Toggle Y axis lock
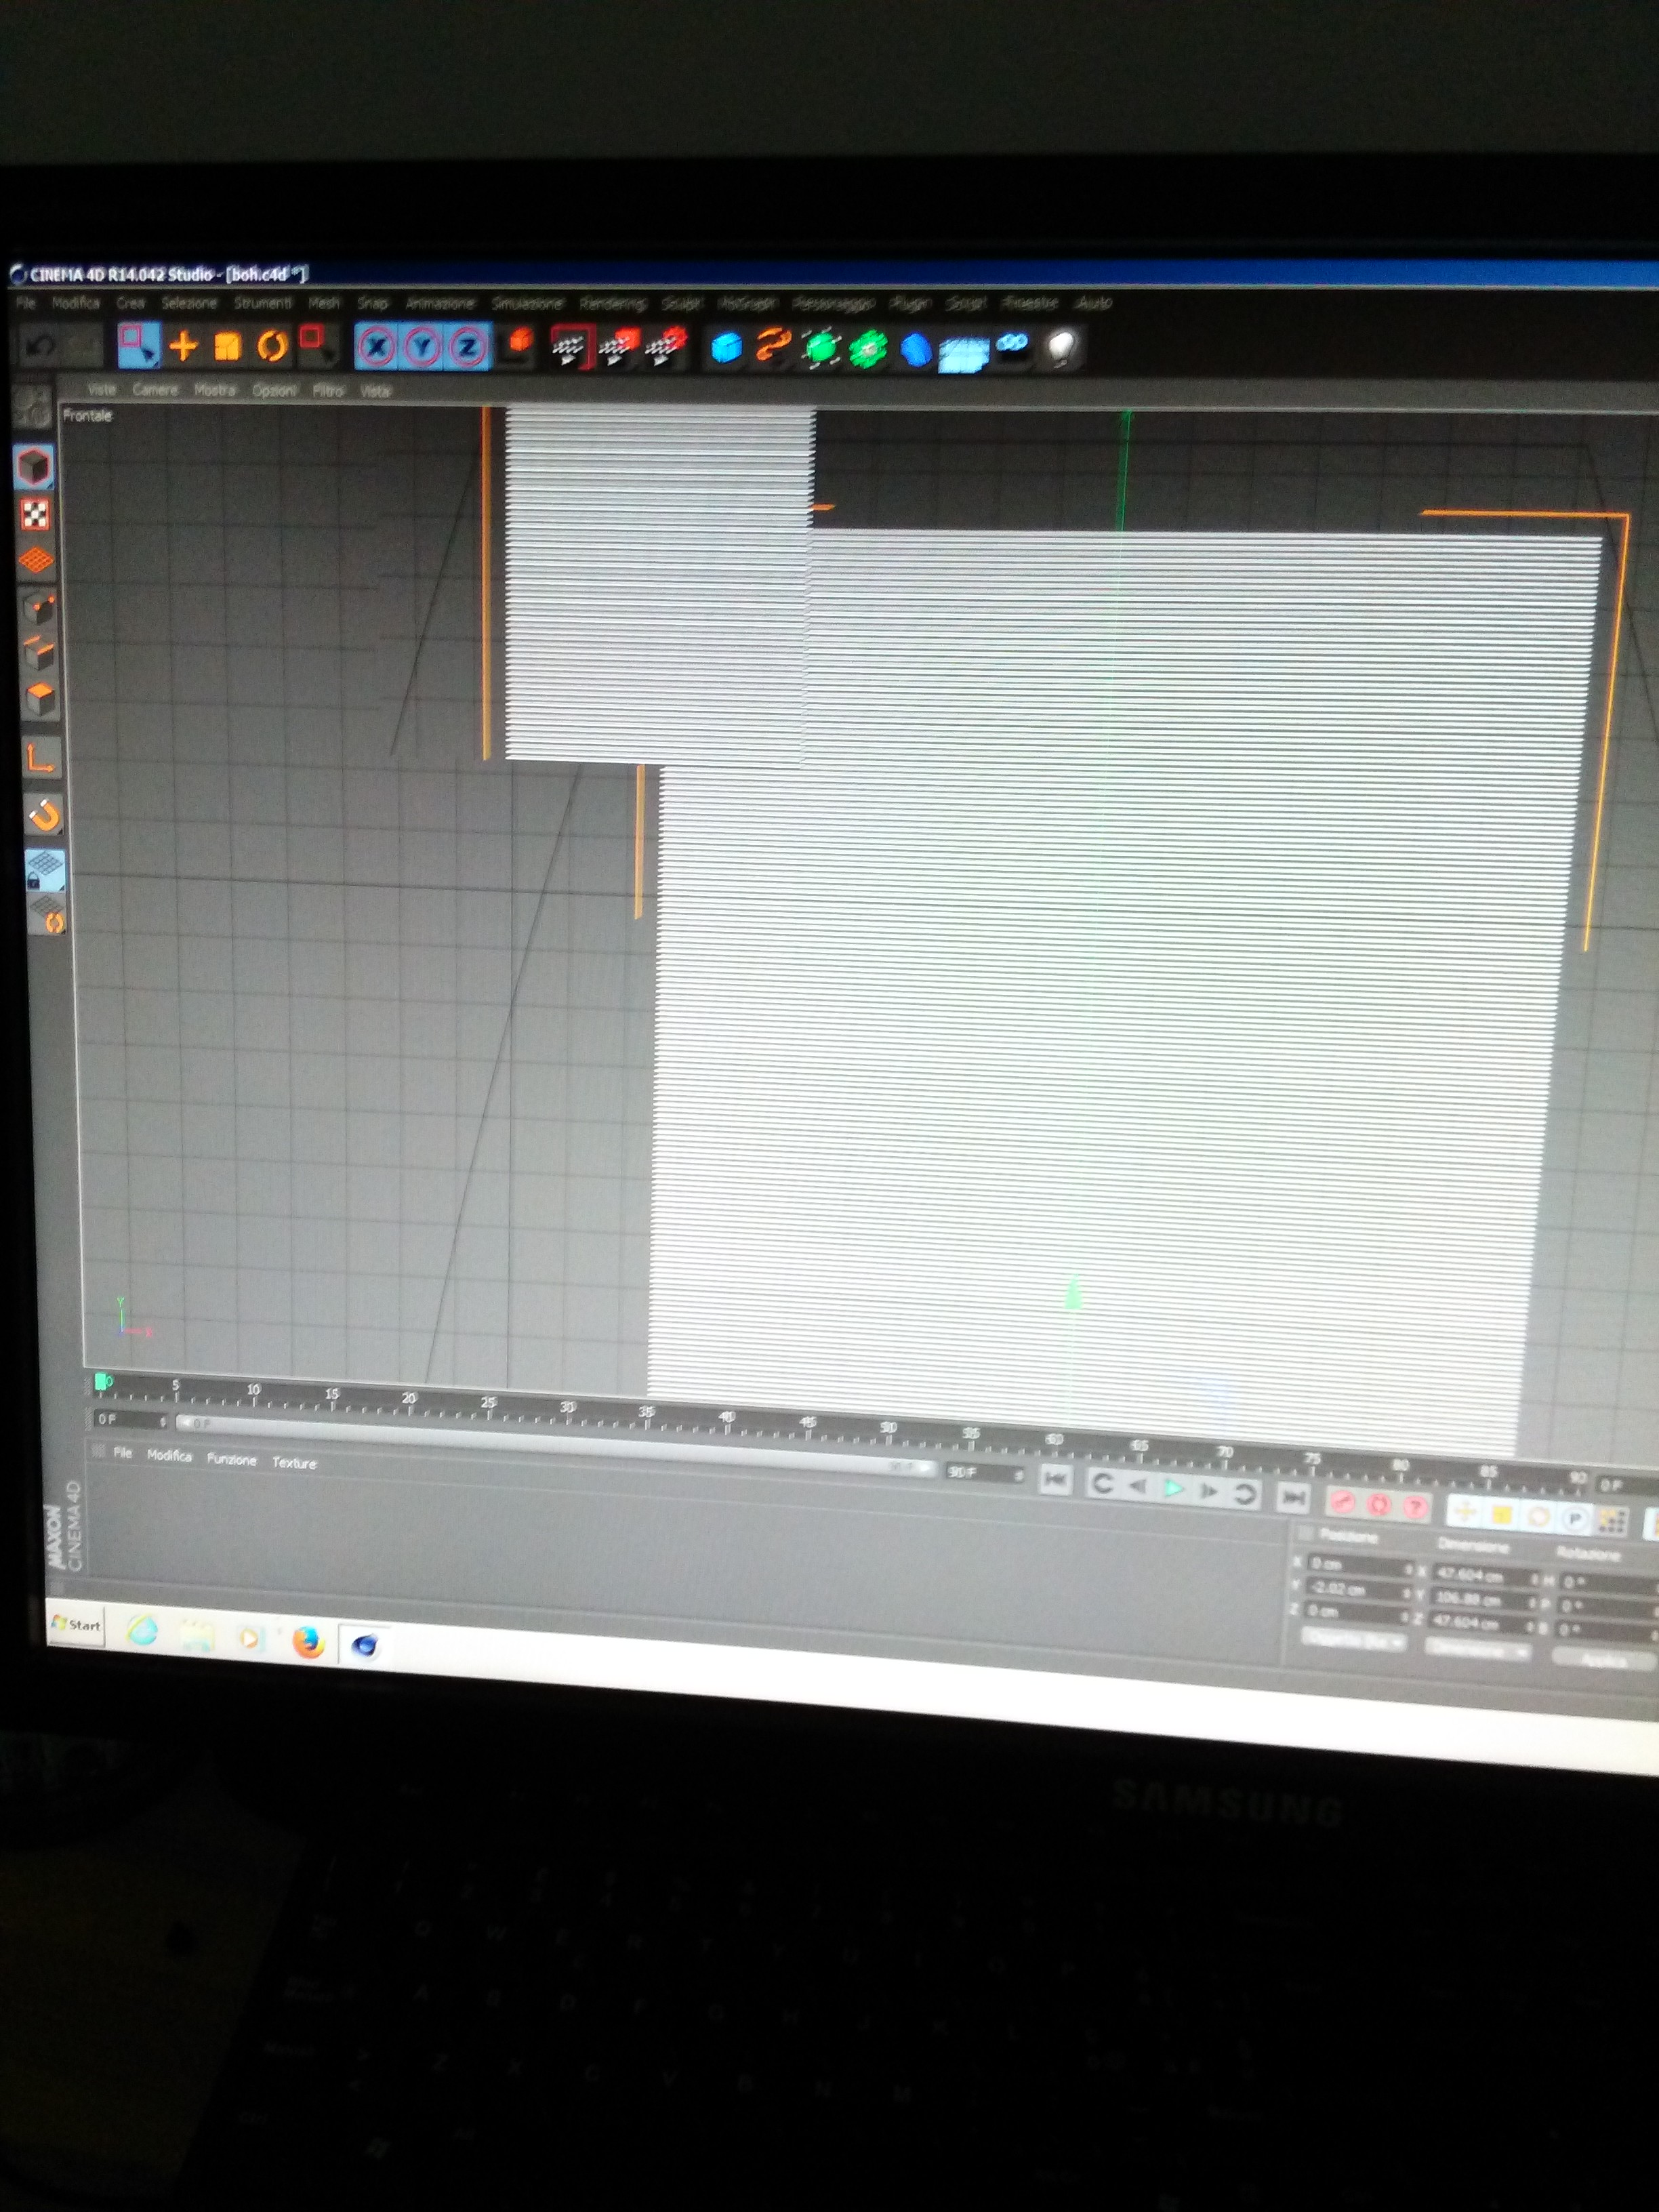Image resolution: width=1659 pixels, height=2212 pixels. [x=422, y=347]
